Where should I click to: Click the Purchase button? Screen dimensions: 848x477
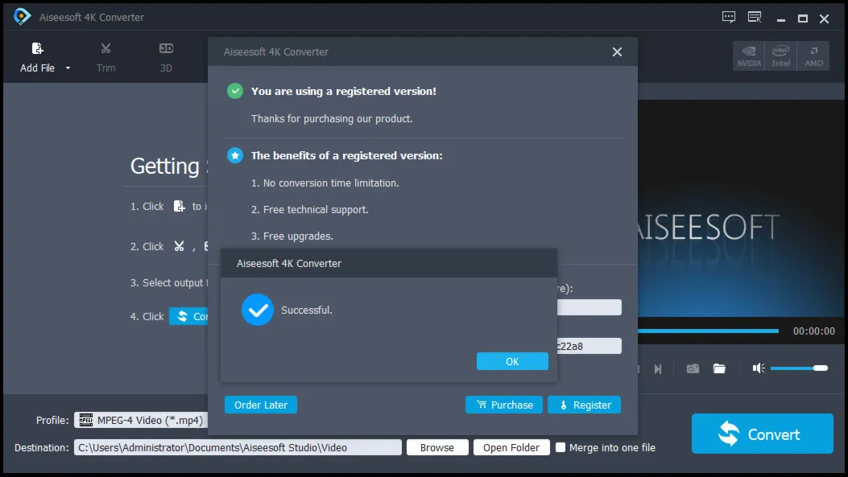point(504,405)
